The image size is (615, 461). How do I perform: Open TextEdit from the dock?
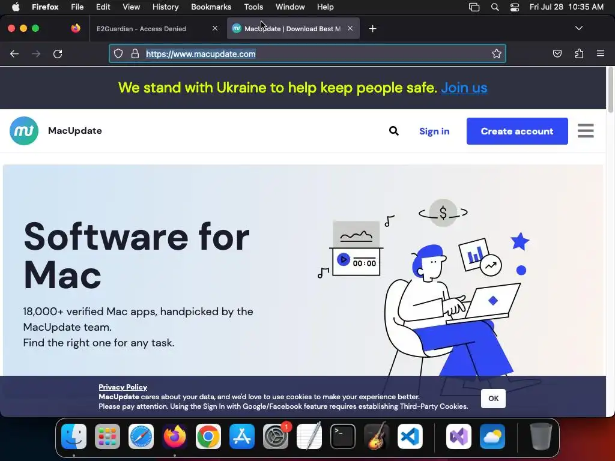tap(309, 436)
